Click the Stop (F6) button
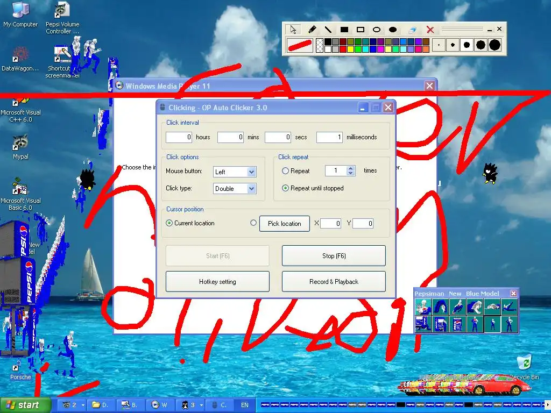Image resolution: width=551 pixels, height=413 pixels. pyautogui.click(x=334, y=255)
